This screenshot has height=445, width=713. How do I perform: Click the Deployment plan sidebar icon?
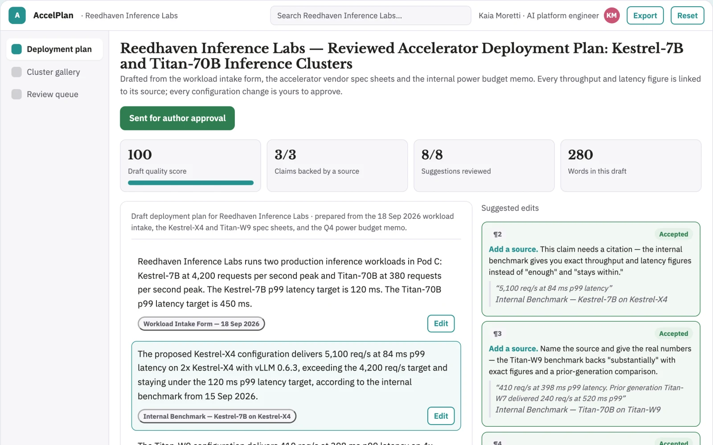pyautogui.click(x=16, y=49)
